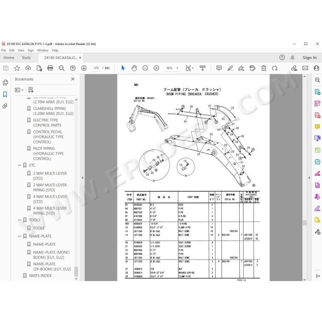The height and width of the screenshot is (322, 322).
Task: Click the document vertical scrollbar thumb
Action: click(305, 223)
